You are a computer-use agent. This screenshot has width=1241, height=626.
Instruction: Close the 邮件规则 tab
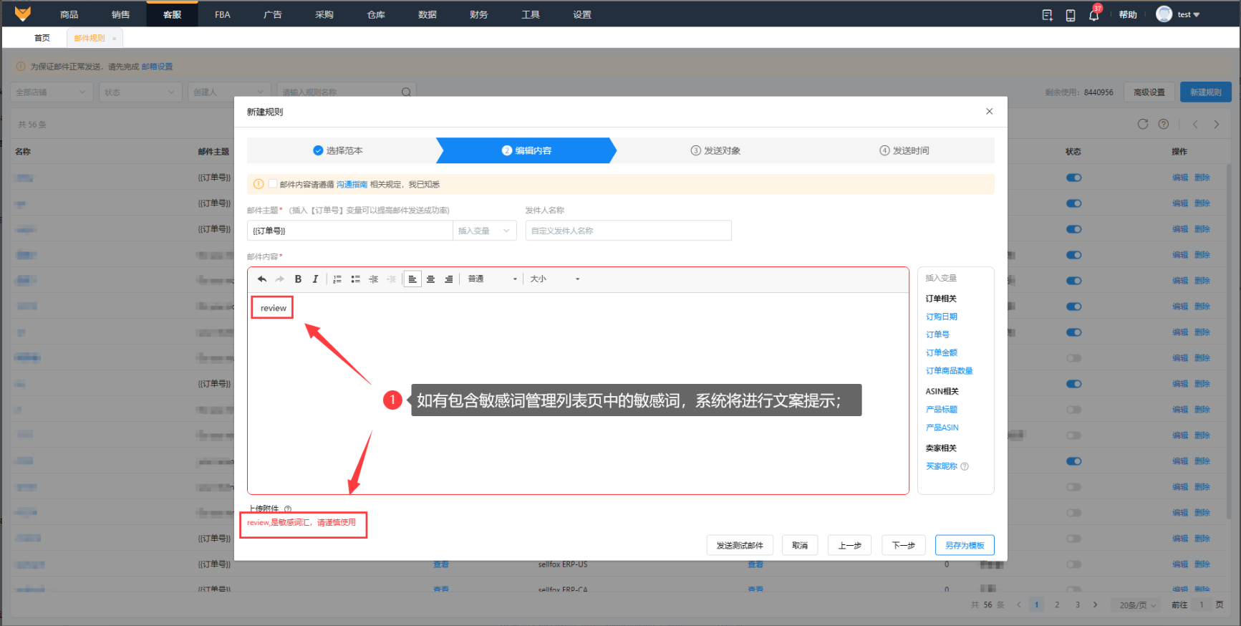[x=114, y=39]
